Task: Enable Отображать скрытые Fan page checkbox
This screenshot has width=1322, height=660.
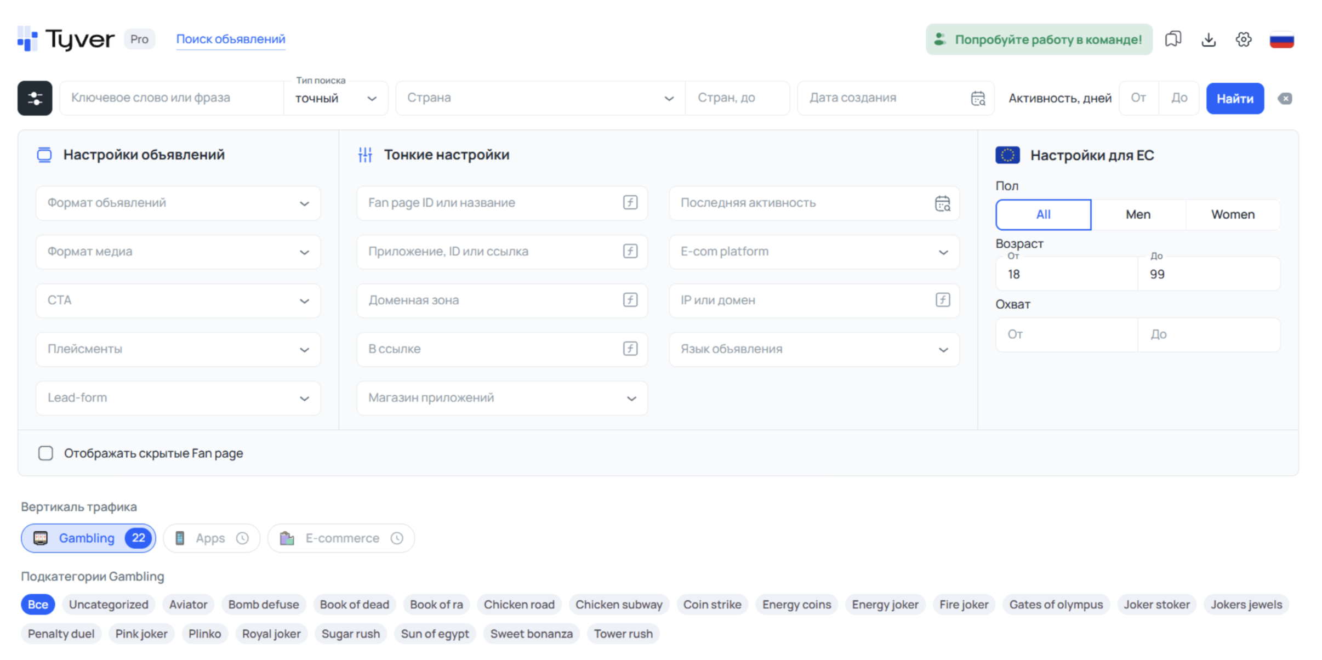Action: tap(45, 453)
